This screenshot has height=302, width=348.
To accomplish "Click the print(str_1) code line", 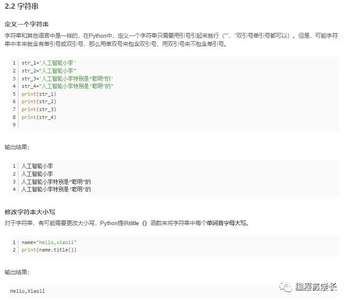I will (39, 94).
